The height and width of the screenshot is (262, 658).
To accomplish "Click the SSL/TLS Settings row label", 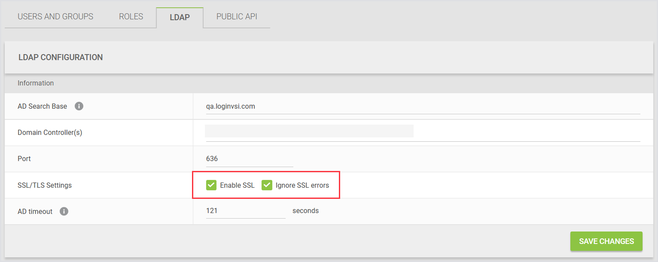I will (x=45, y=186).
